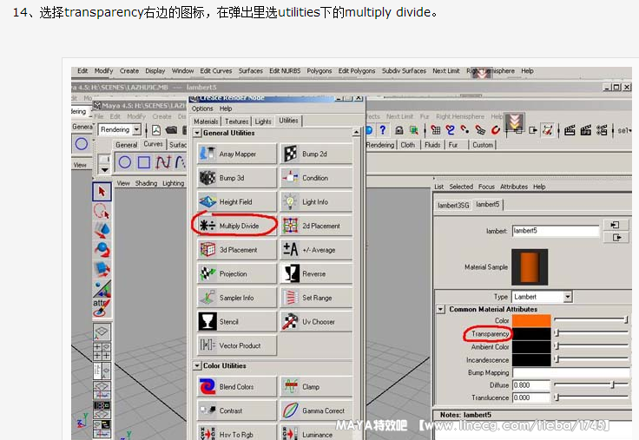Create a Reverse utility node
639x440 pixels.
(x=316, y=273)
